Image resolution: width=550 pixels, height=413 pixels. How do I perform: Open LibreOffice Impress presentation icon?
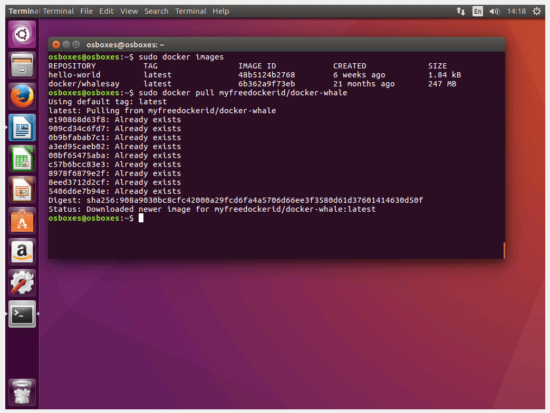coord(22,190)
